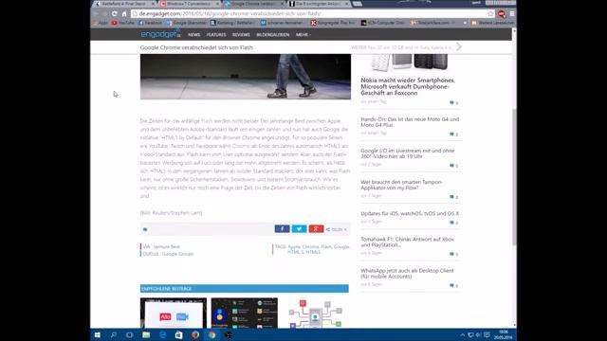
Task: Launch Microsoft Edge from the taskbar
Action: coord(162,334)
